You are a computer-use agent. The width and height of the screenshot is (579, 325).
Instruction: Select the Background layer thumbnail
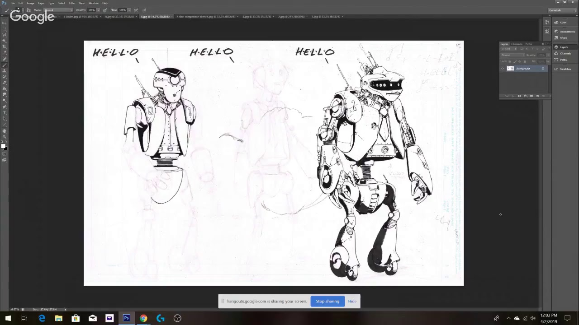(510, 69)
